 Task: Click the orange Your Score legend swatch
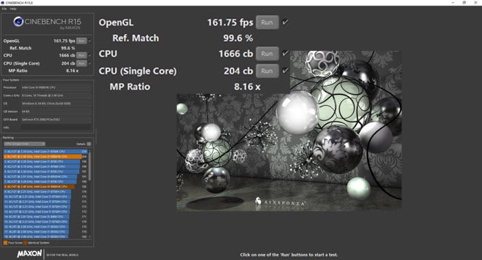point(6,243)
